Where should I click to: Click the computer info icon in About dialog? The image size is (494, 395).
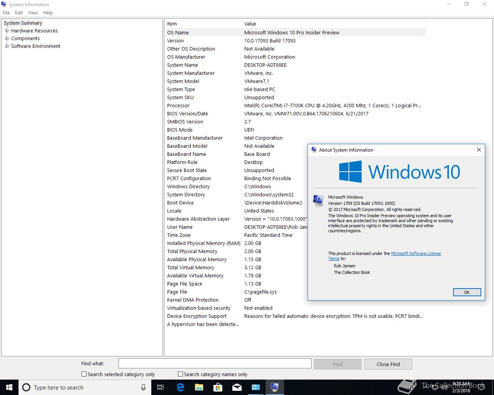318,201
